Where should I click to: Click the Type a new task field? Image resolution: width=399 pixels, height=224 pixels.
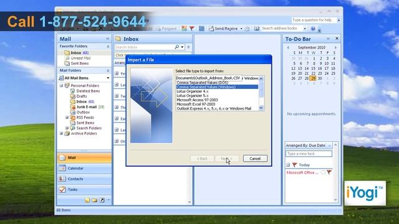tap(309, 154)
